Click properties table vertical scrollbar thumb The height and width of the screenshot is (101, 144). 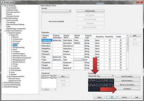tap(127, 44)
